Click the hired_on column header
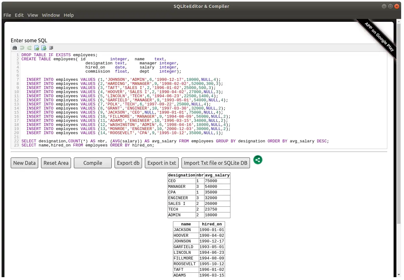The width and height of the screenshot is (404, 280). pyautogui.click(x=212, y=224)
